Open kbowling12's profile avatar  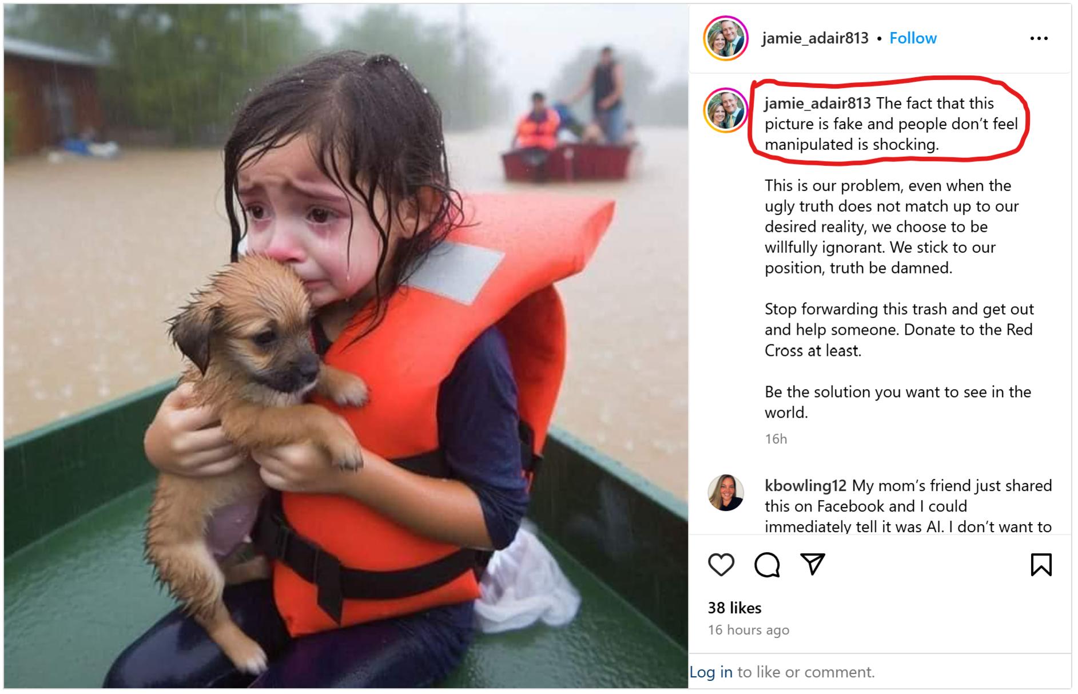(726, 493)
